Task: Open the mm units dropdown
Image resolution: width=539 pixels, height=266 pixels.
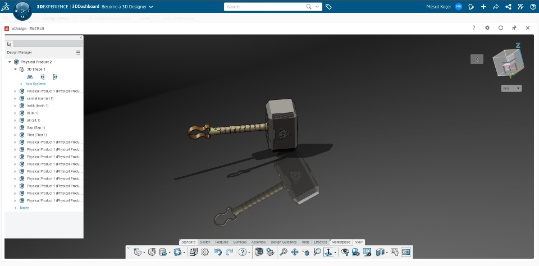Action: (x=511, y=88)
